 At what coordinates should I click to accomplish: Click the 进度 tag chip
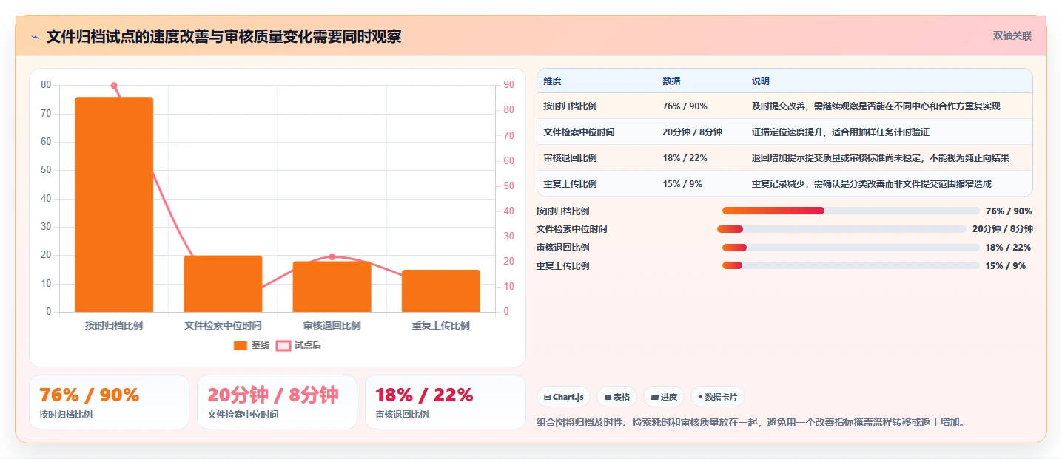point(664,397)
